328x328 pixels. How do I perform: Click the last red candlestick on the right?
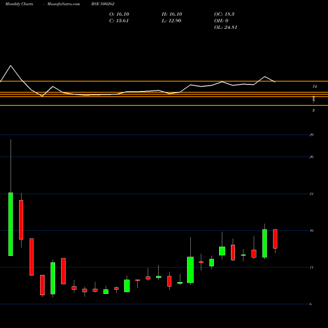[275, 239]
